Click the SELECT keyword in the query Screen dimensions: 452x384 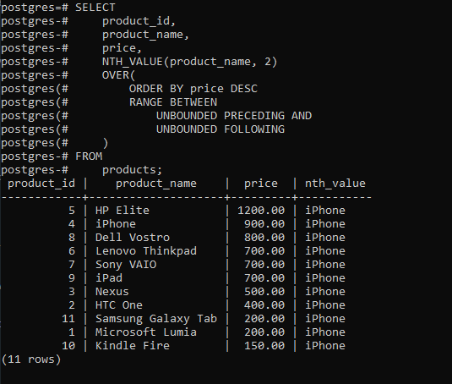[95, 8]
